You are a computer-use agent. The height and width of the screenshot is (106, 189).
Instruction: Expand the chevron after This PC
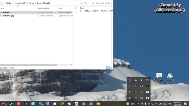point(13,3)
